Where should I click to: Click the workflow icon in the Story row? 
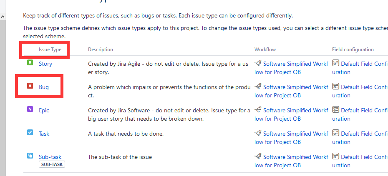258,64
